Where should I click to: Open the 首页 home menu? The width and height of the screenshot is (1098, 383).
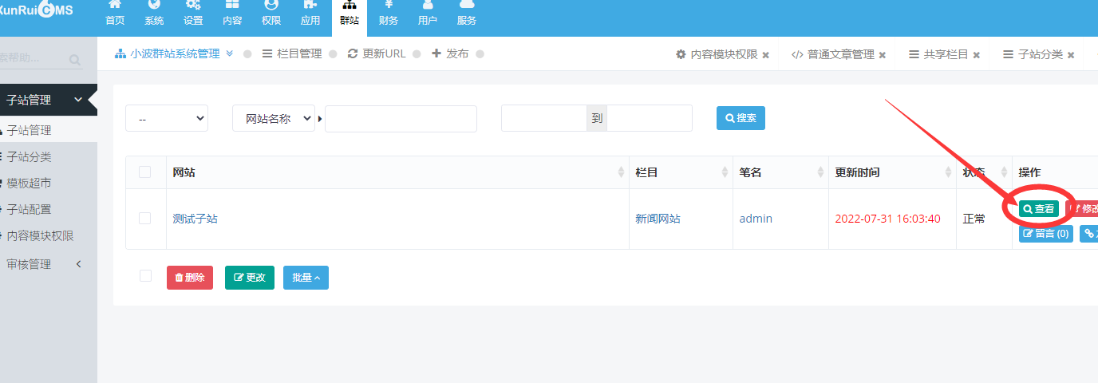115,14
